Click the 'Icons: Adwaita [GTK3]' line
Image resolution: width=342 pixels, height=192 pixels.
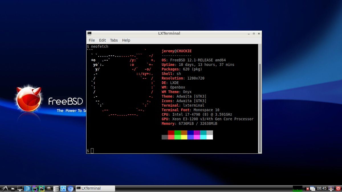pyautogui.click(x=184, y=101)
